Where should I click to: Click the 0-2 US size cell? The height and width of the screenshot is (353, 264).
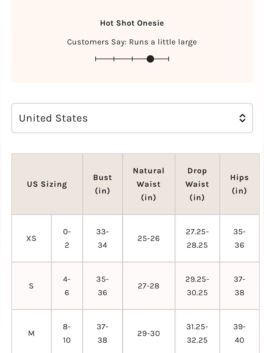[67, 238]
